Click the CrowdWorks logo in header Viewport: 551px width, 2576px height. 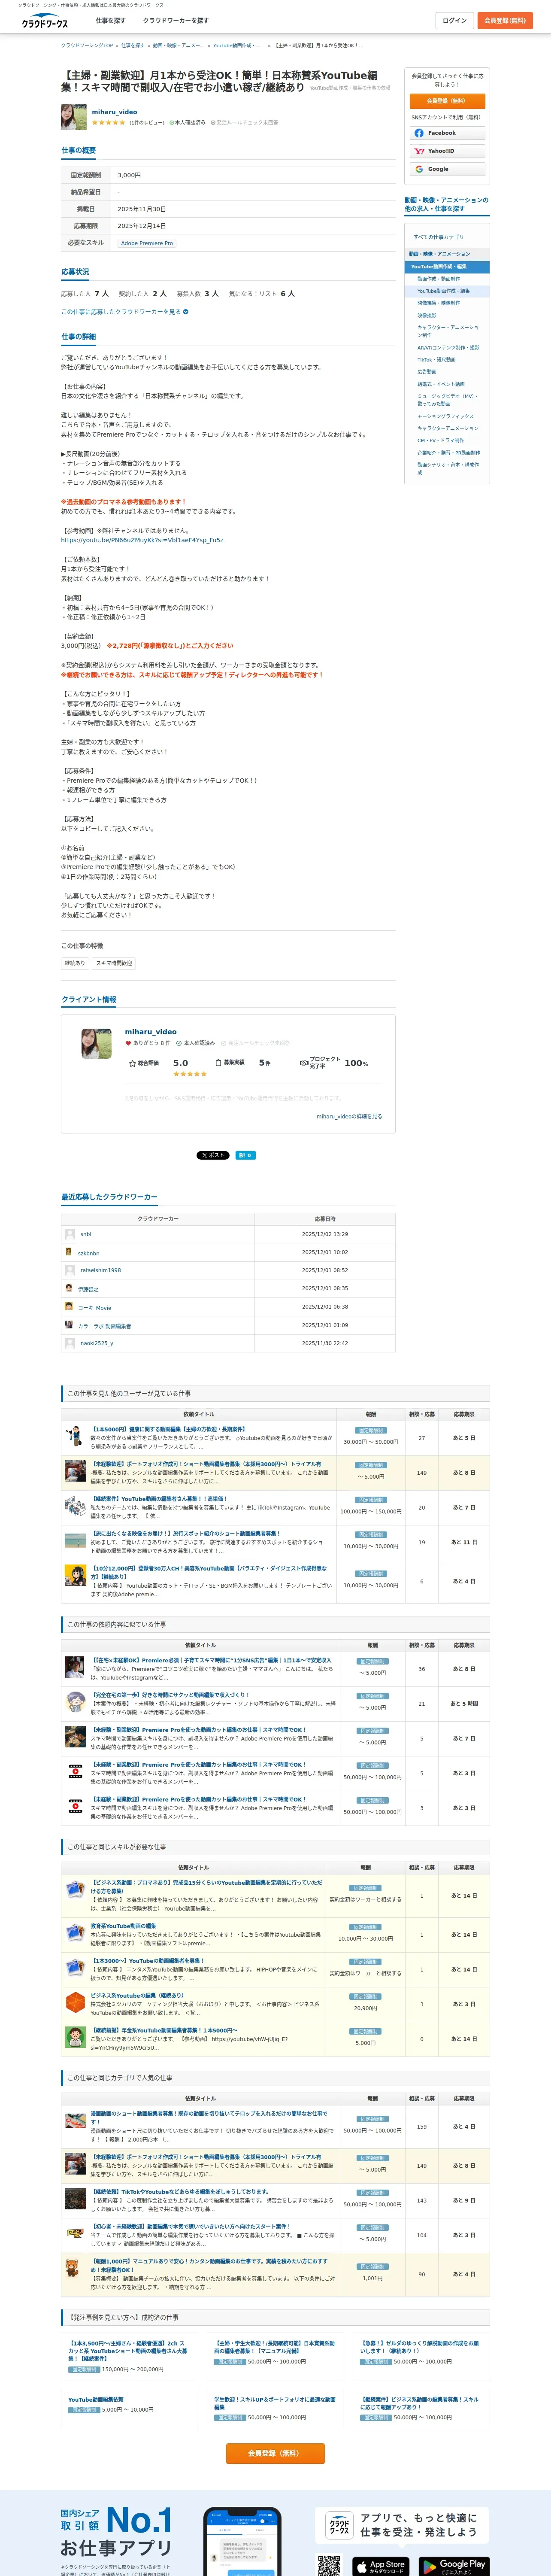(x=45, y=20)
